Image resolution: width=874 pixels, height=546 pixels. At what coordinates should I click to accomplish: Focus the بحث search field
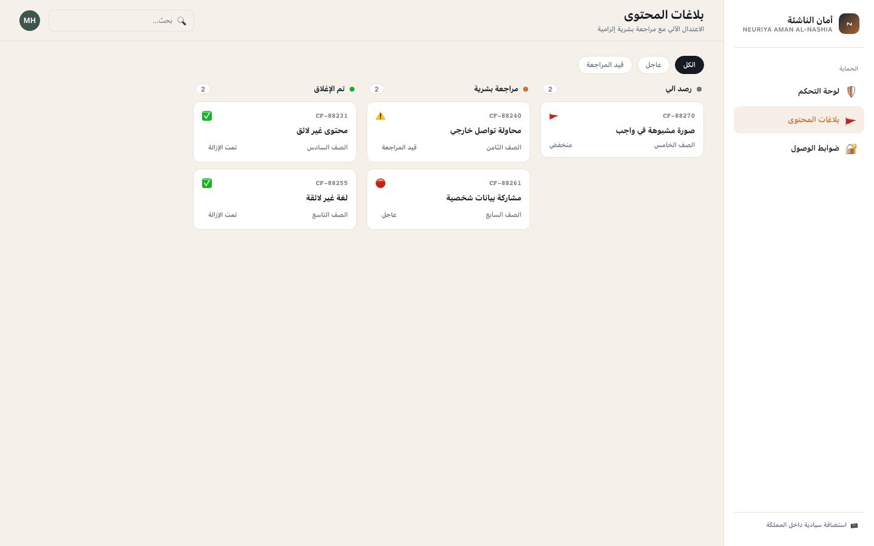pyautogui.click(x=121, y=21)
